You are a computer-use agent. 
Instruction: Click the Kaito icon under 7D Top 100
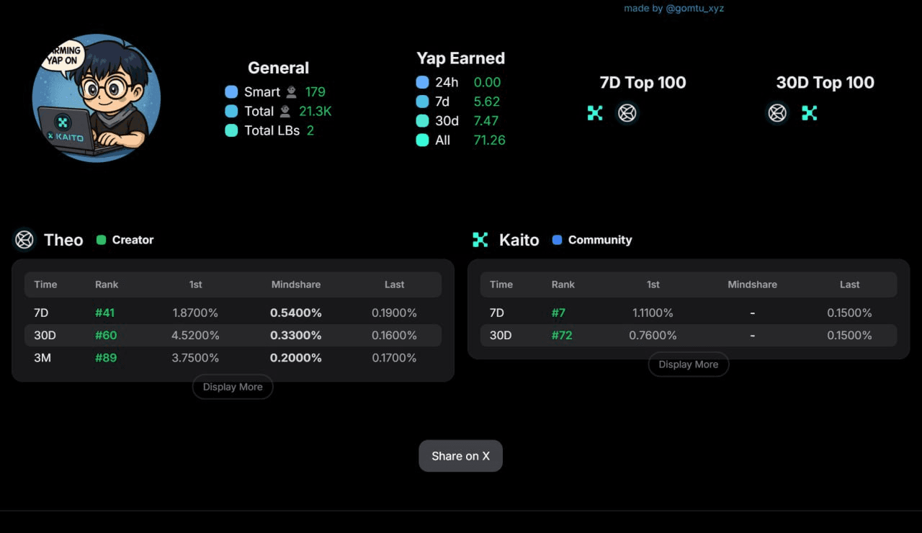[x=594, y=113]
